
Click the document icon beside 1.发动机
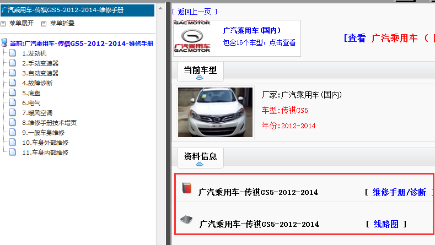[x=13, y=53]
